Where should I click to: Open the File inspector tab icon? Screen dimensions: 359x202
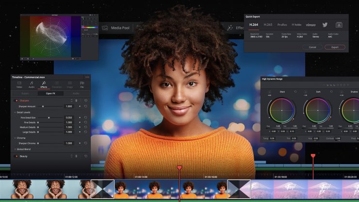pyautogui.click(x=82, y=84)
